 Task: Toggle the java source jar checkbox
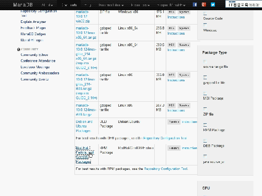tap(205, 156)
